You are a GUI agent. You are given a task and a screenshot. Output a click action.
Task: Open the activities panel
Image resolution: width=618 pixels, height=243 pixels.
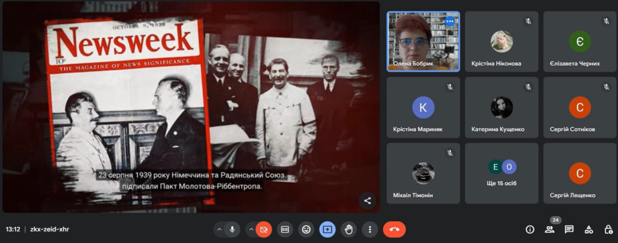(589, 230)
